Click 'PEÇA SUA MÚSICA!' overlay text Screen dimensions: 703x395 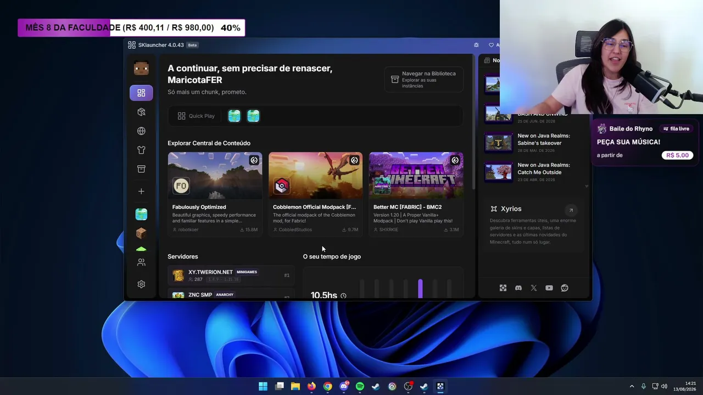click(628, 142)
